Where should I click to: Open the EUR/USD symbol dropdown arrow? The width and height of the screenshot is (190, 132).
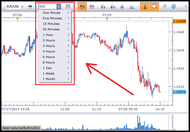click(22, 7)
